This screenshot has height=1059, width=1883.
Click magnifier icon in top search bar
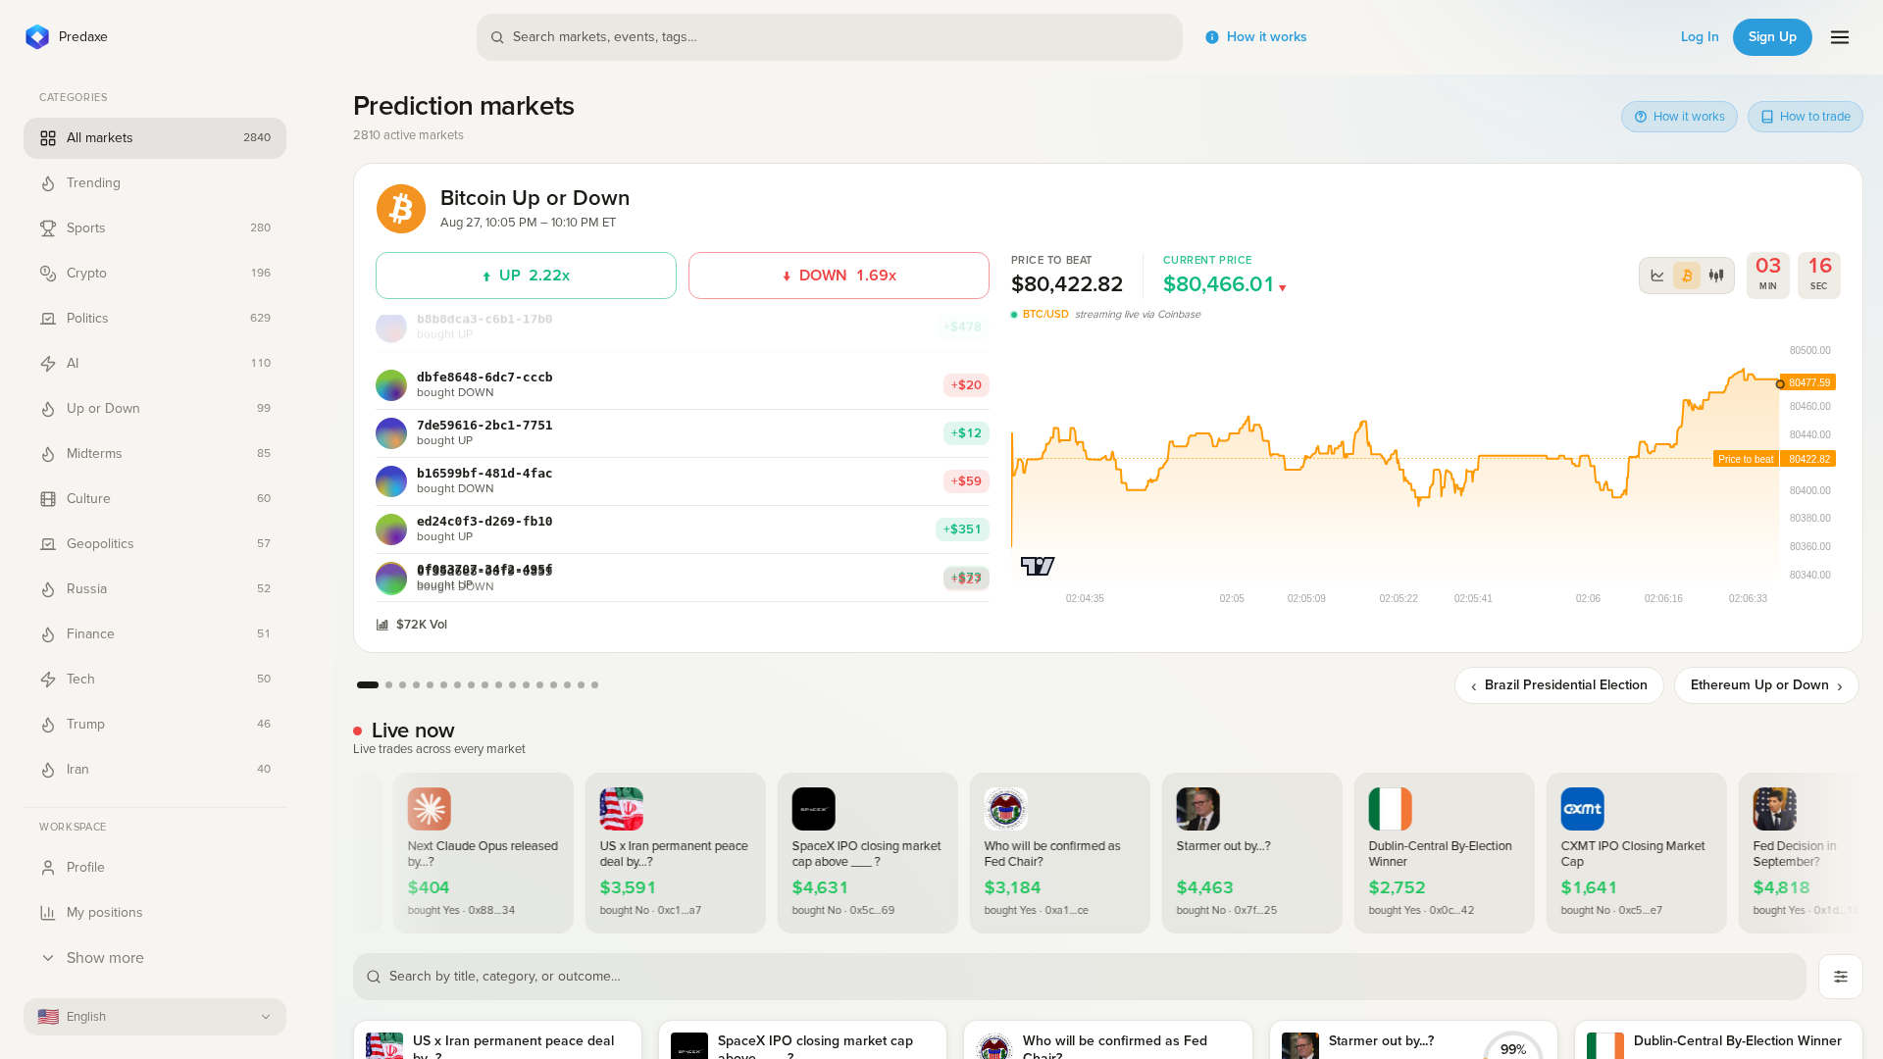[497, 37]
